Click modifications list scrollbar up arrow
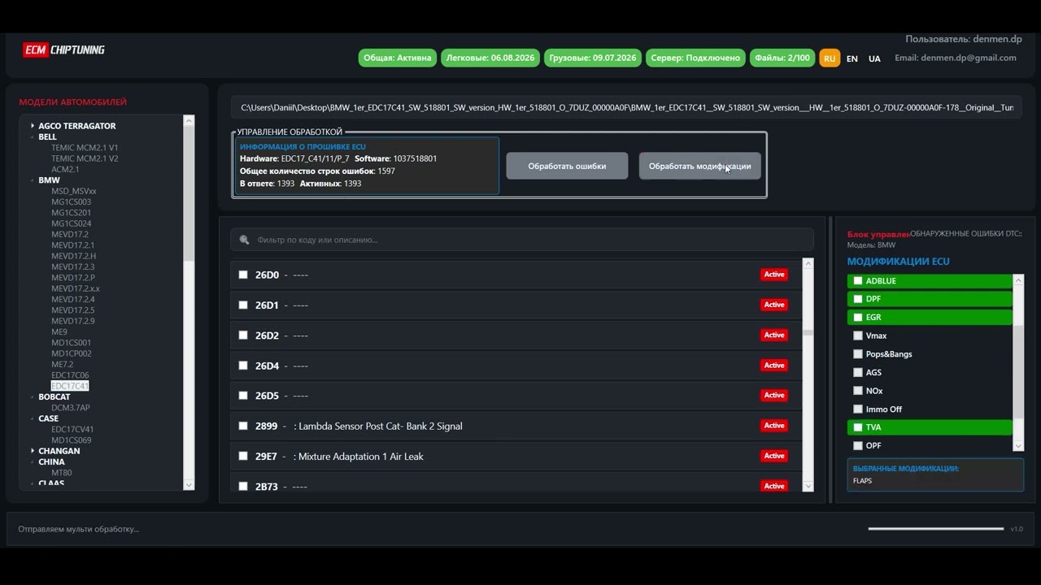1041x585 pixels. (x=1018, y=280)
